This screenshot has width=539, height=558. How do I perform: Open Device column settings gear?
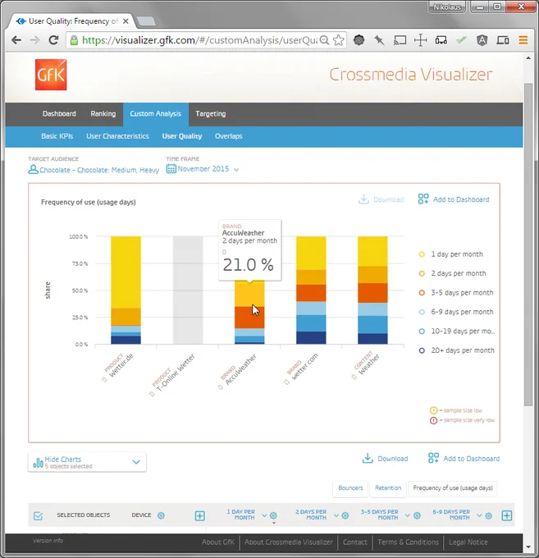(x=161, y=515)
